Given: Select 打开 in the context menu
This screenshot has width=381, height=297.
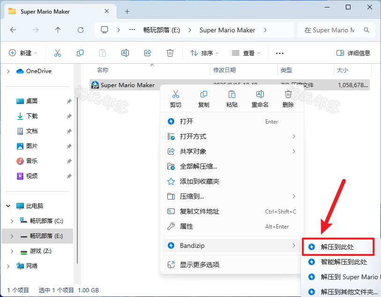Looking at the screenshot, I should point(232,121).
